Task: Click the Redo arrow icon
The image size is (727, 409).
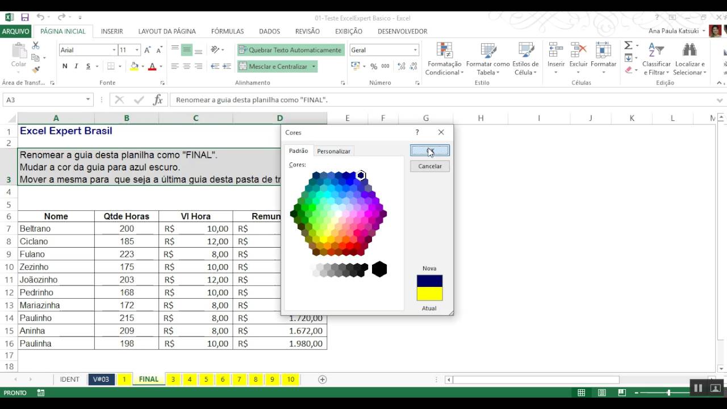Action: tap(61, 18)
